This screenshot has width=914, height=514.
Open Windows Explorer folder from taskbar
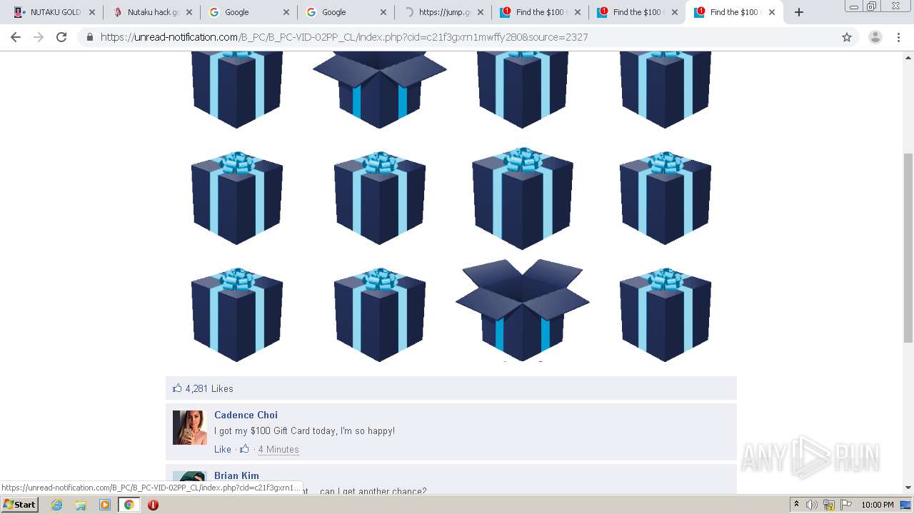coord(81,505)
